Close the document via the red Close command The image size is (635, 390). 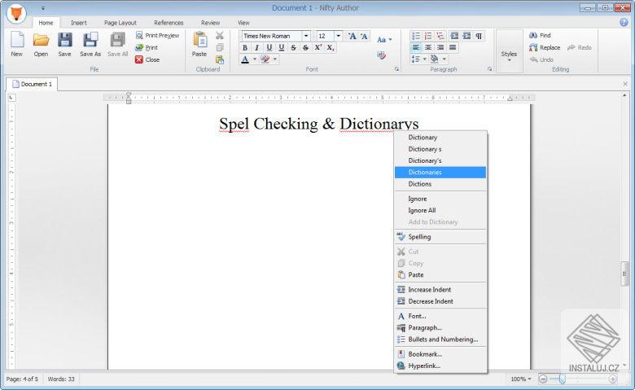(x=147, y=59)
